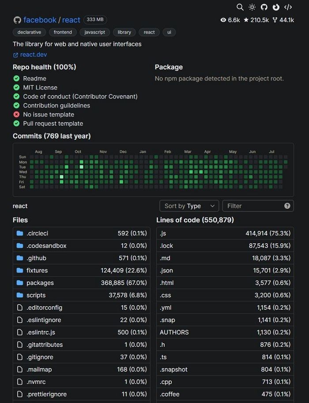This screenshot has height=403, width=309.
Task: Select the .js row in Lines of code
Action: pos(225,233)
